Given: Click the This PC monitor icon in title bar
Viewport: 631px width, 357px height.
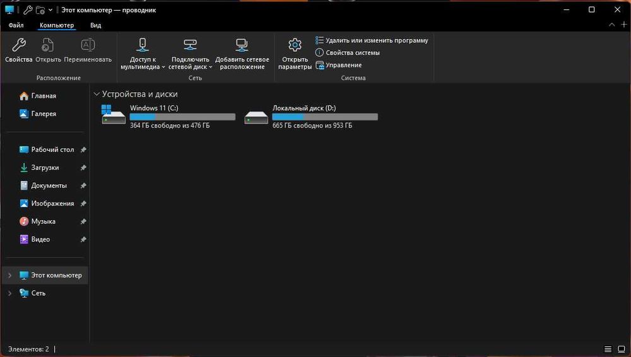Looking at the screenshot, I should pyautogui.click(x=9, y=9).
